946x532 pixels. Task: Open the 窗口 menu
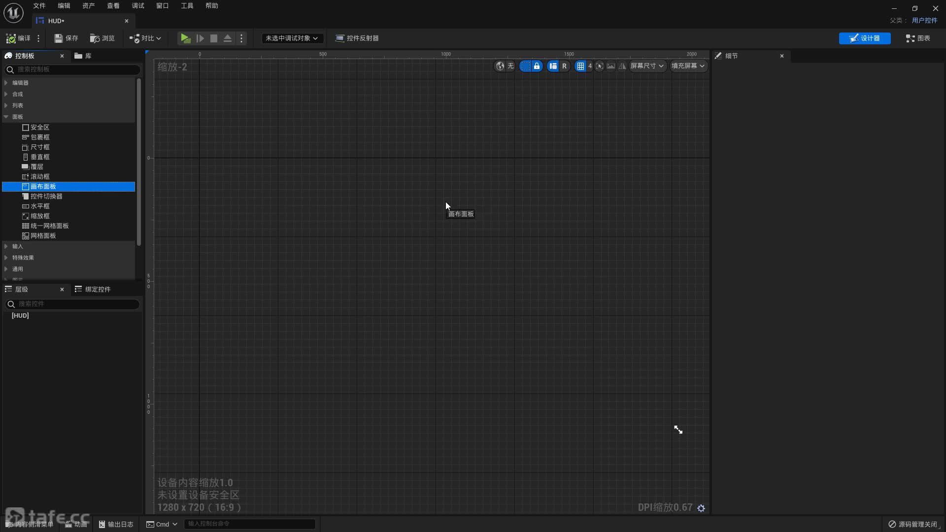tap(163, 6)
